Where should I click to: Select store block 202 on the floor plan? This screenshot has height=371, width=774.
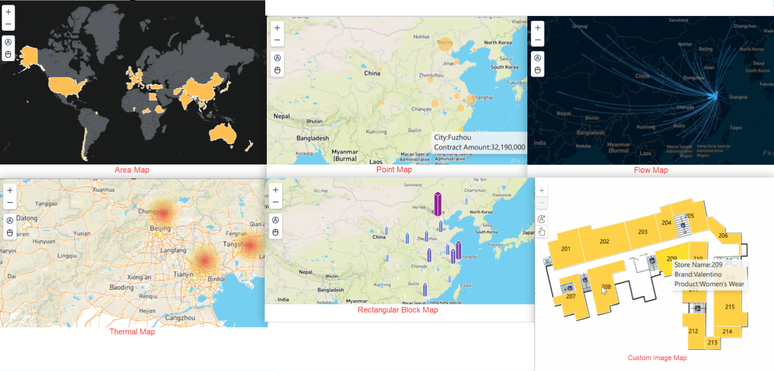(x=604, y=242)
